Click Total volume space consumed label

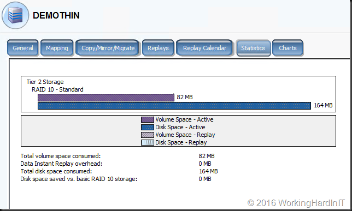(61, 156)
